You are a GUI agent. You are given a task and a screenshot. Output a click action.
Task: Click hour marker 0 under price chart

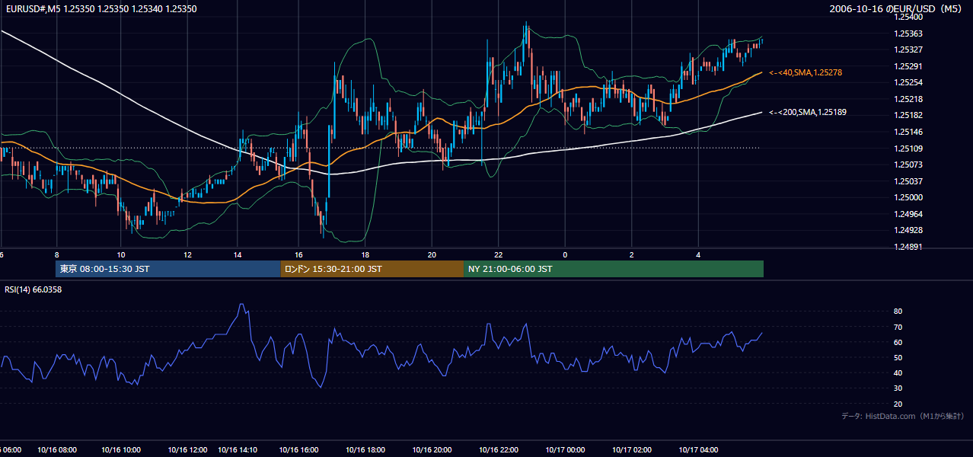pos(565,255)
